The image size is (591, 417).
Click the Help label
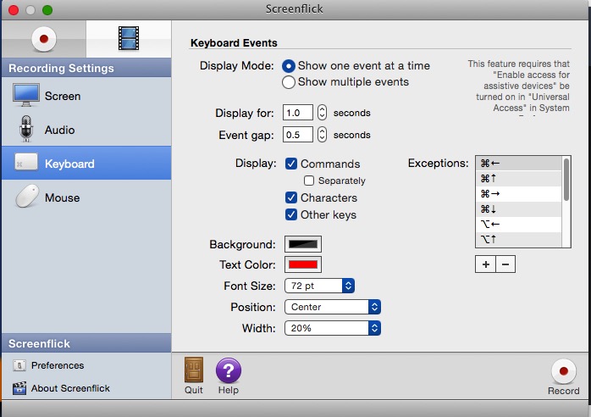click(229, 390)
